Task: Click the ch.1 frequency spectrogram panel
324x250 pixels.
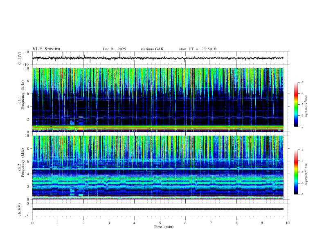Action: pyautogui.click(x=157, y=100)
